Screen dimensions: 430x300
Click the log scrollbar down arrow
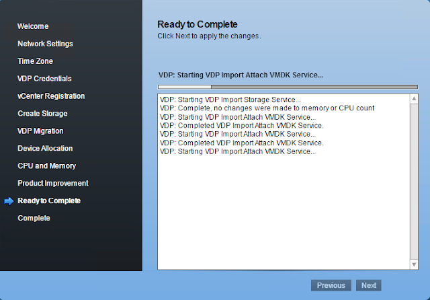click(x=414, y=264)
